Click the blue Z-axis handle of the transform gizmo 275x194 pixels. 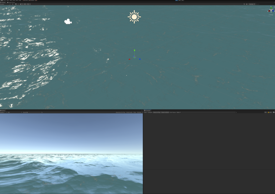click(x=140, y=59)
